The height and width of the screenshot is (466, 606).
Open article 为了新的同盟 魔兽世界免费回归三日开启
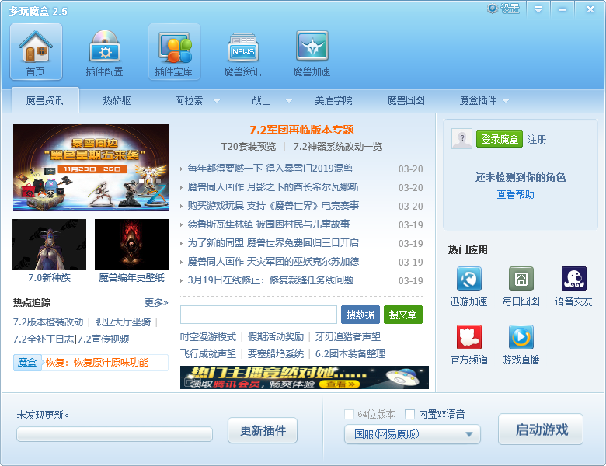pyautogui.click(x=273, y=242)
